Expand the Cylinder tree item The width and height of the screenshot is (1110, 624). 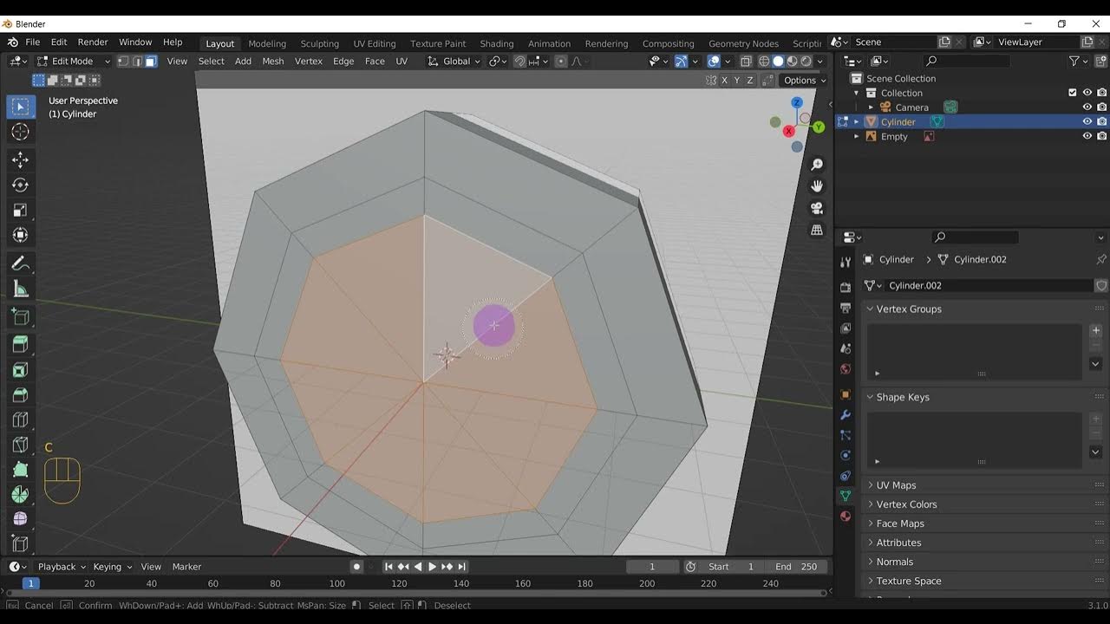point(857,122)
